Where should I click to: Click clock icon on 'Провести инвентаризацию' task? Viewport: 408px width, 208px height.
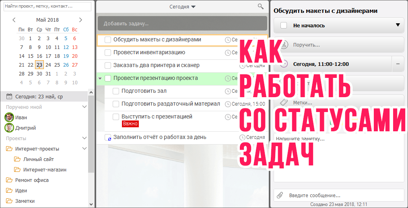coord(228,53)
